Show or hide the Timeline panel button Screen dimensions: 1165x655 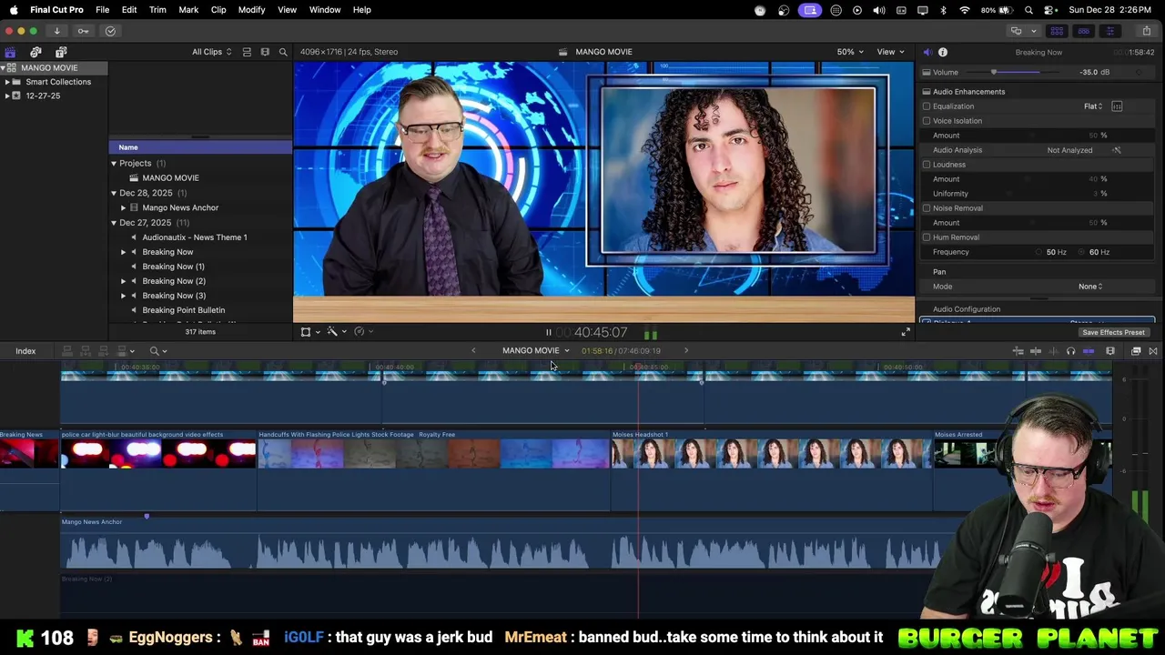point(1083,31)
